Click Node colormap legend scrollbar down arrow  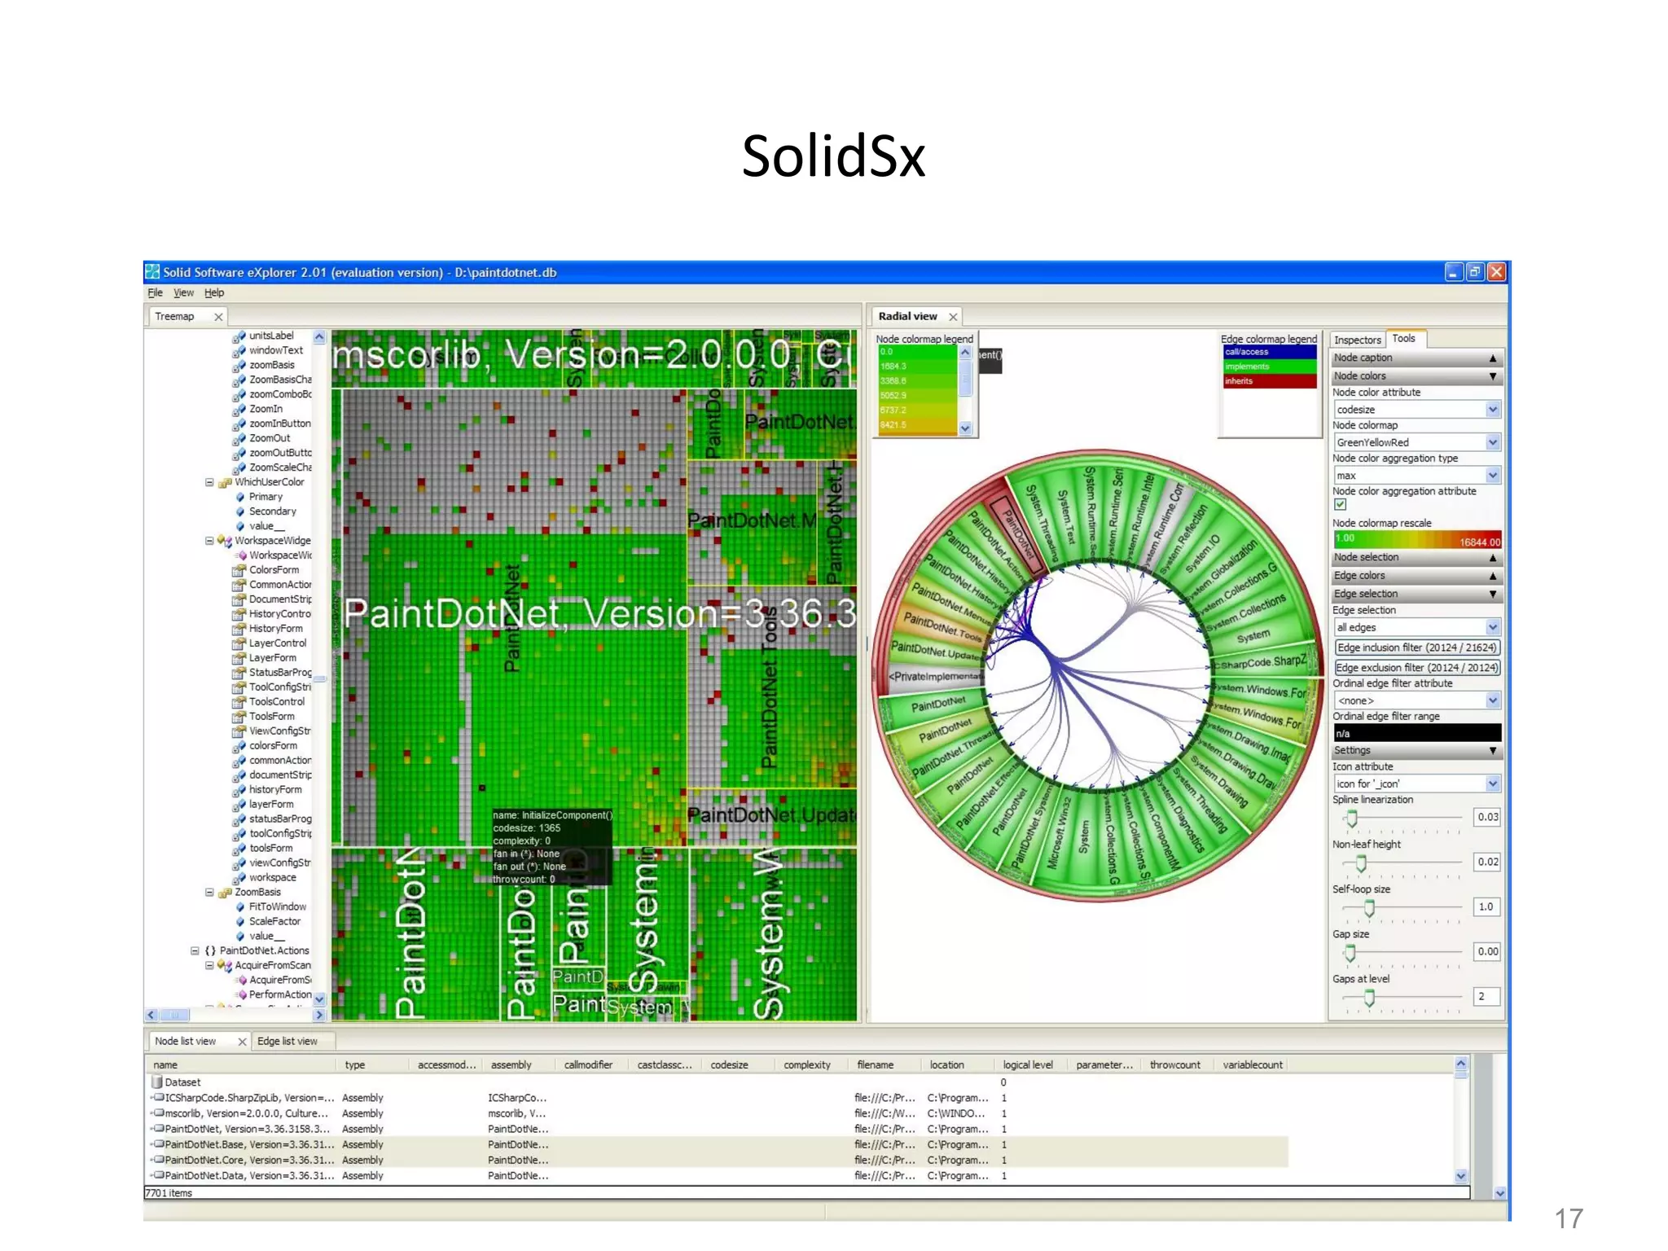pos(966,428)
